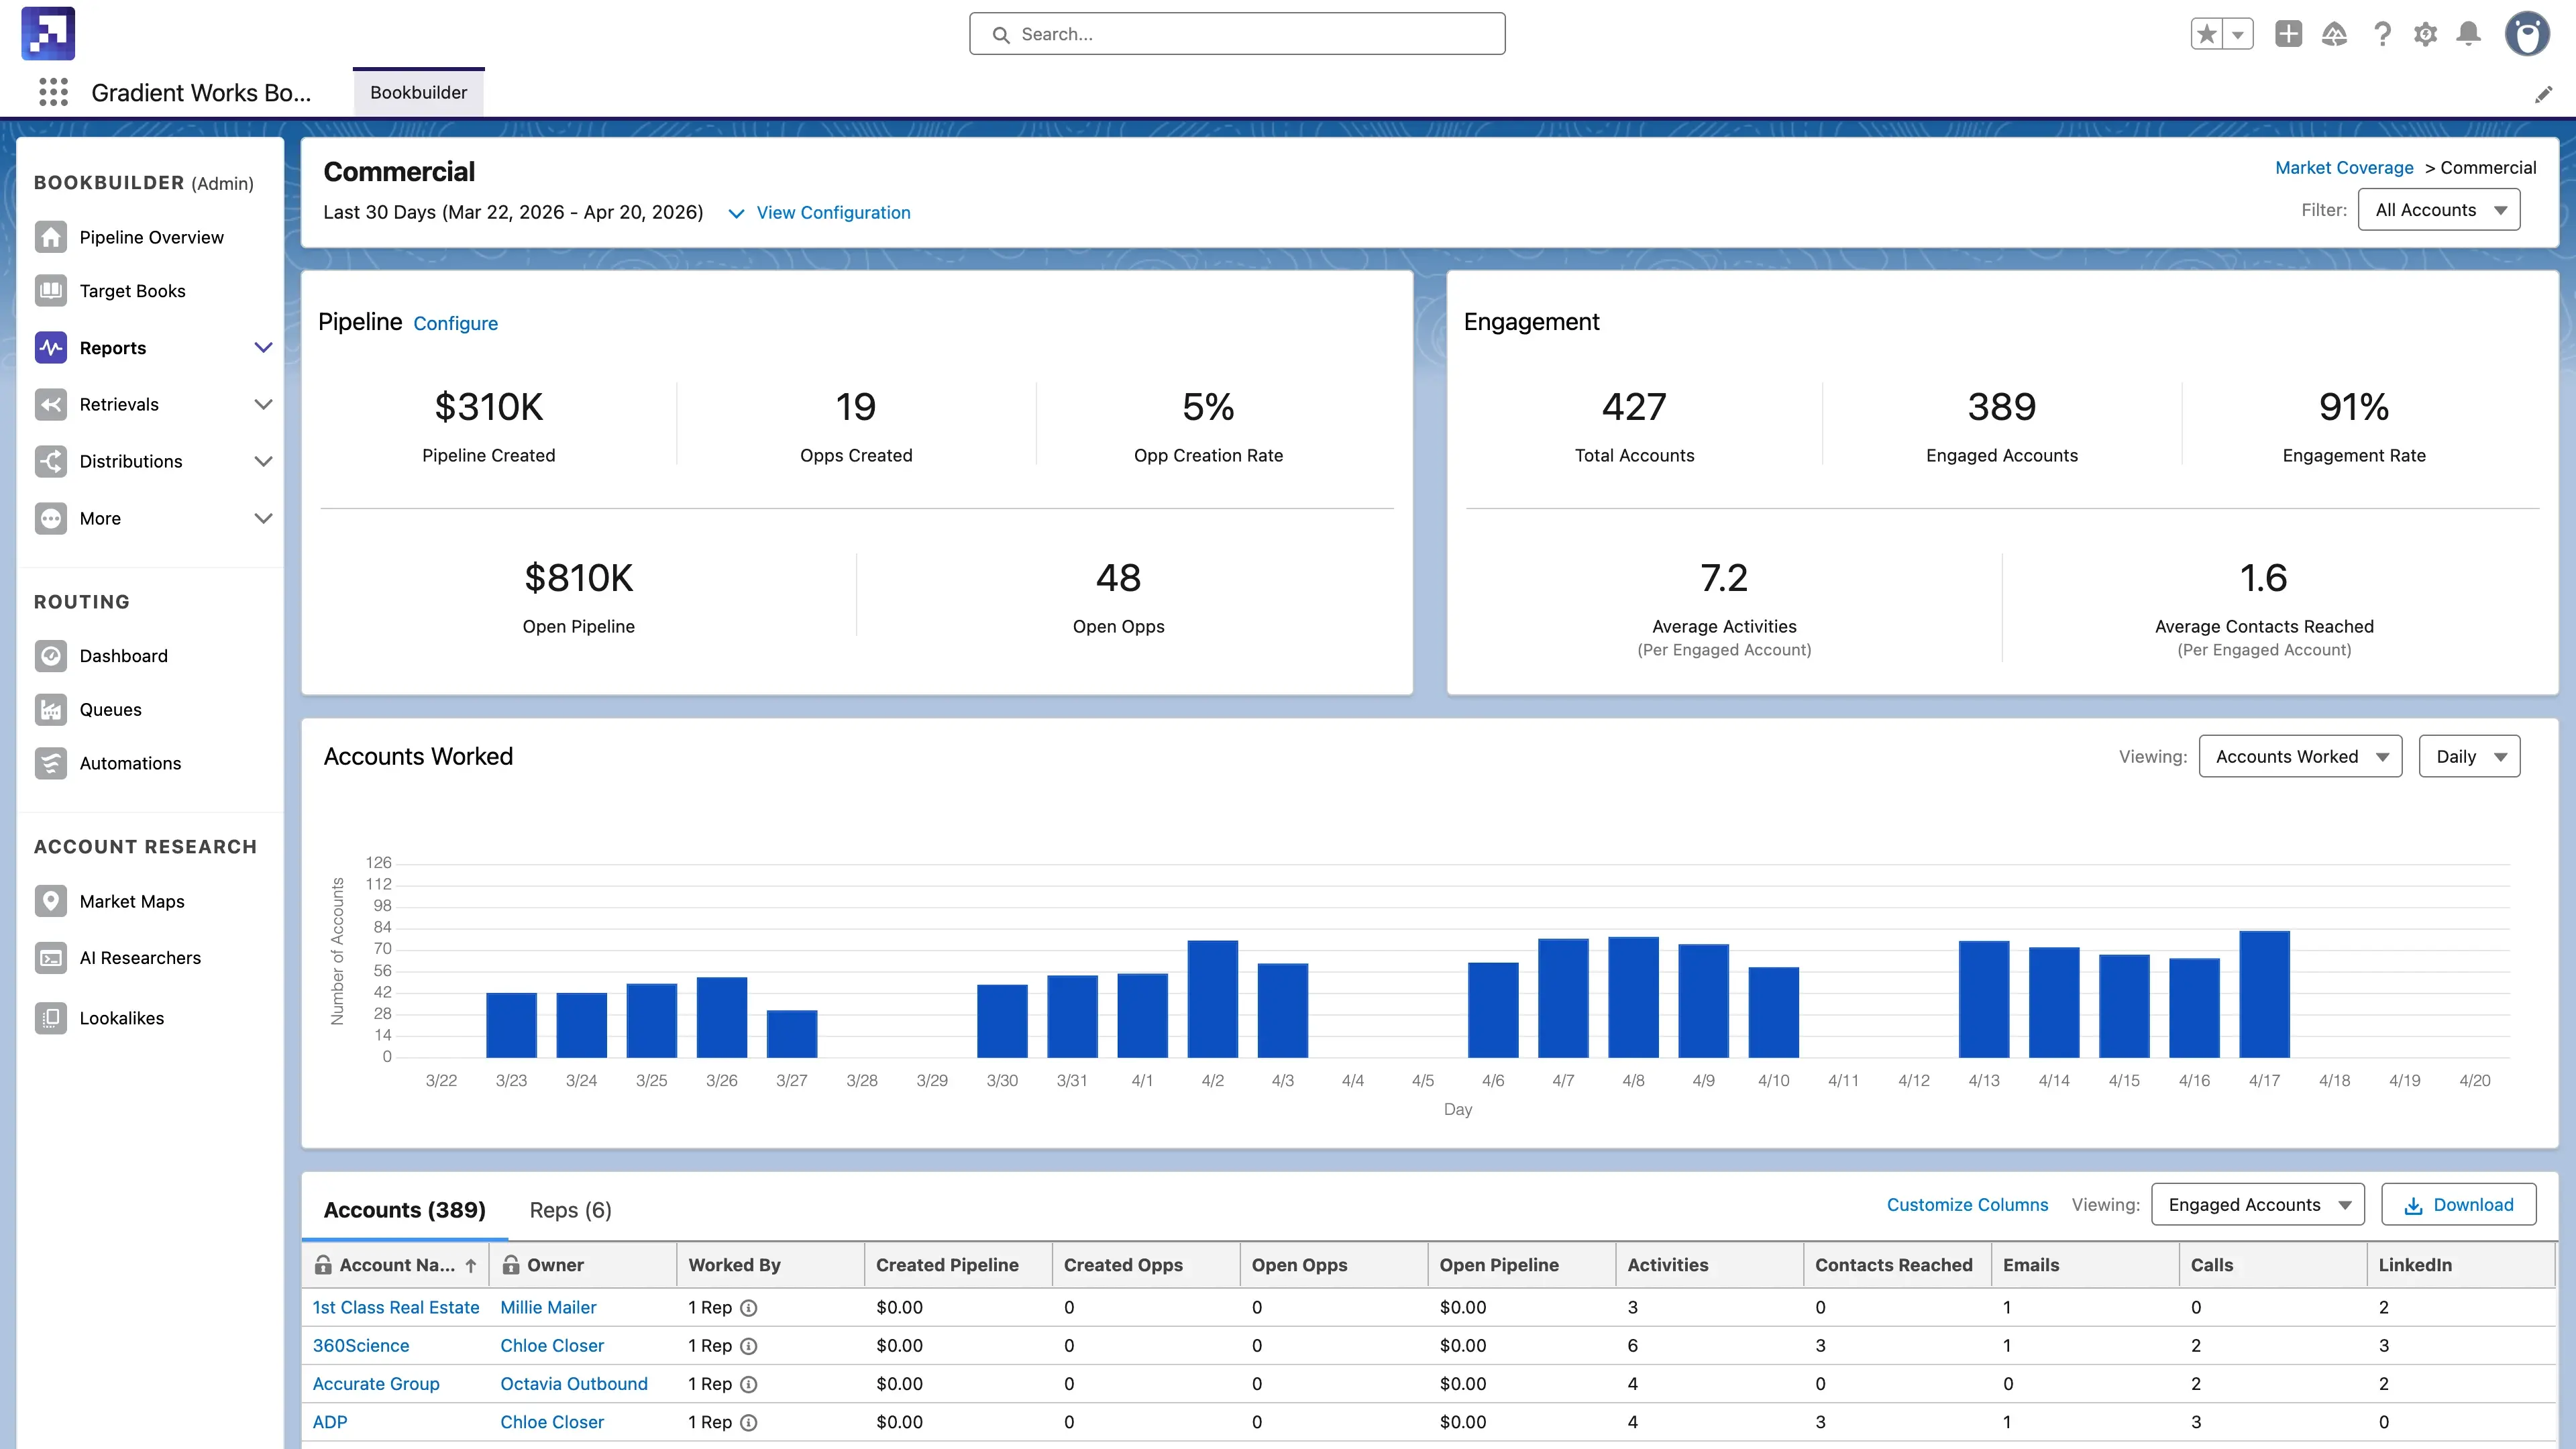
Task: Open Target Books in sidebar
Action: (x=132, y=291)
